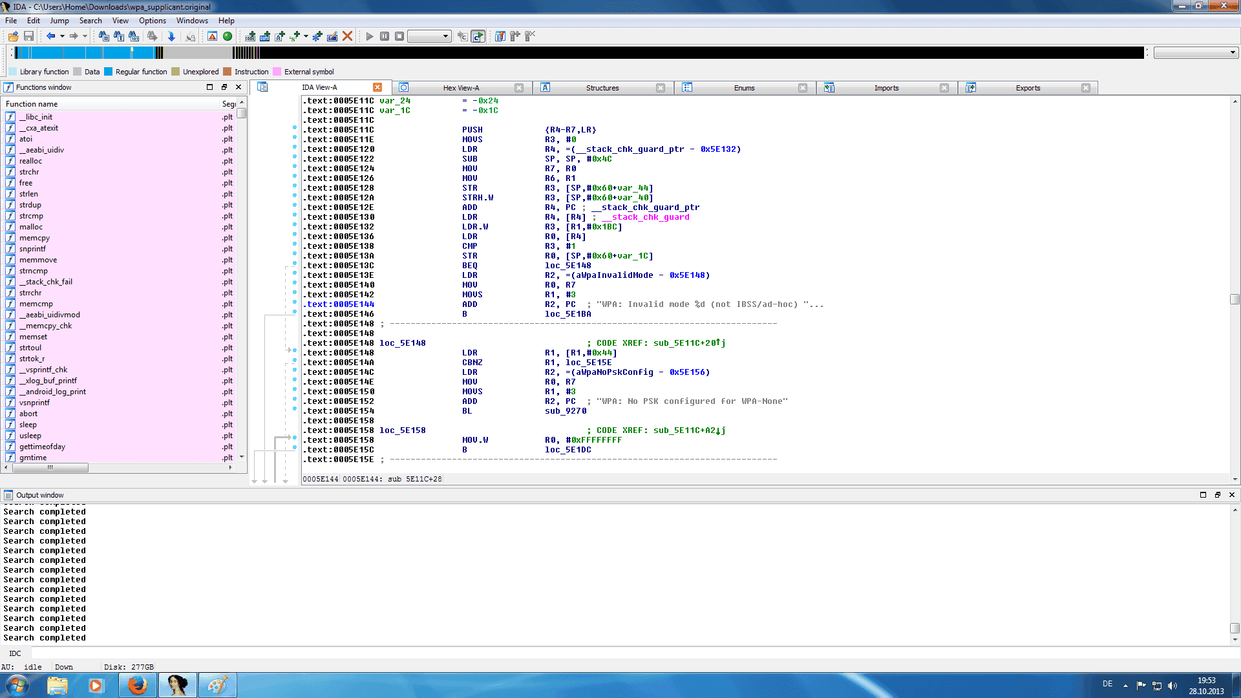The height and width of the screenshot is (698, 1241).
Task: Stop the process with the stop button
Action: [x=399, y=36]
